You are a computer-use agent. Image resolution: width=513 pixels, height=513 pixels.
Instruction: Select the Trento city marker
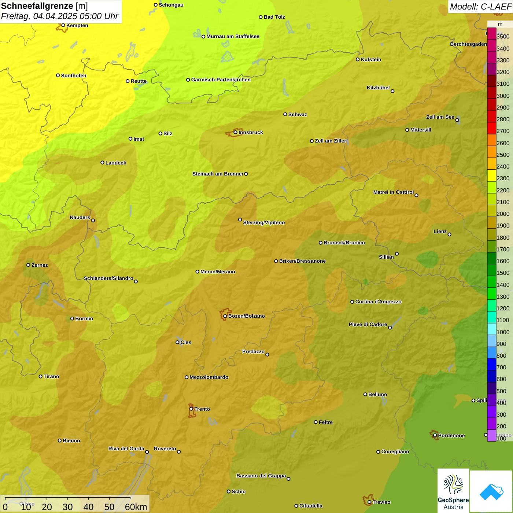(x=191, y=409)
